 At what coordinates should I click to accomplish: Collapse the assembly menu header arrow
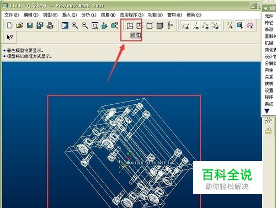(x=266, y=8)
